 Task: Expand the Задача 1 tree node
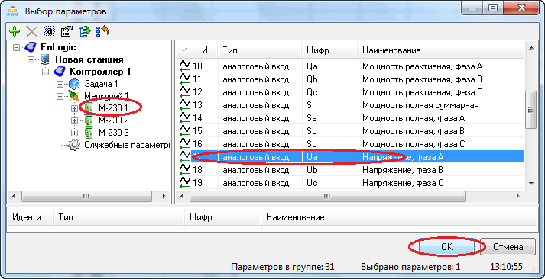pos(60,84)
